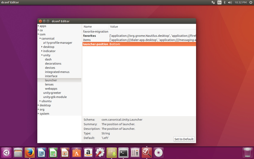
Task: Click the Type value String
Action: 105,134
